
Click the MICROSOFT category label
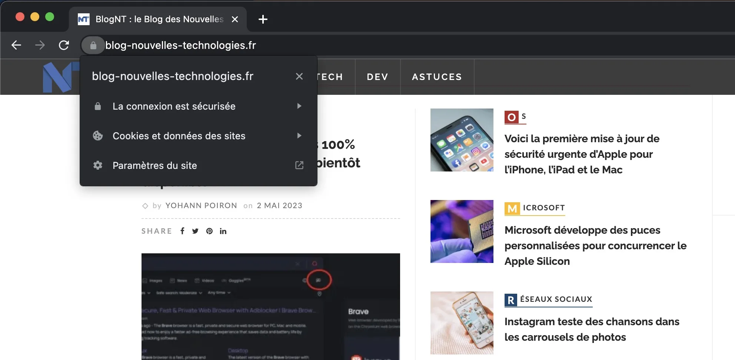tap(535, 209)
